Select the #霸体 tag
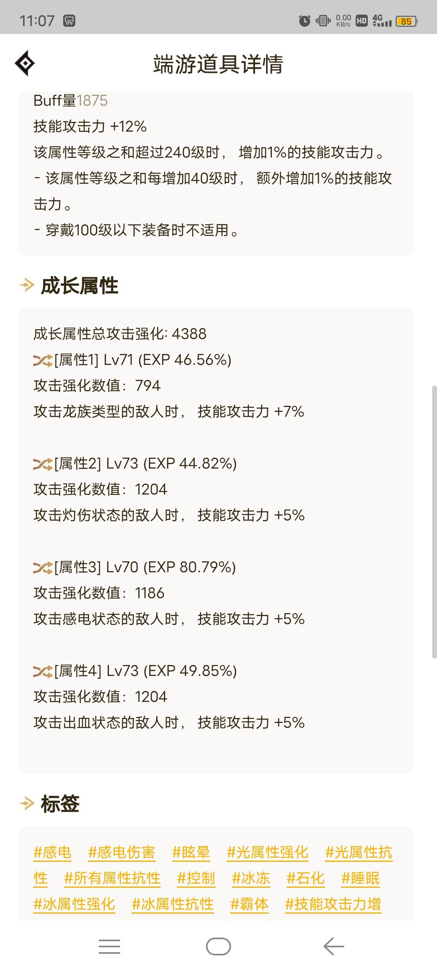 [x=249, y=904]
